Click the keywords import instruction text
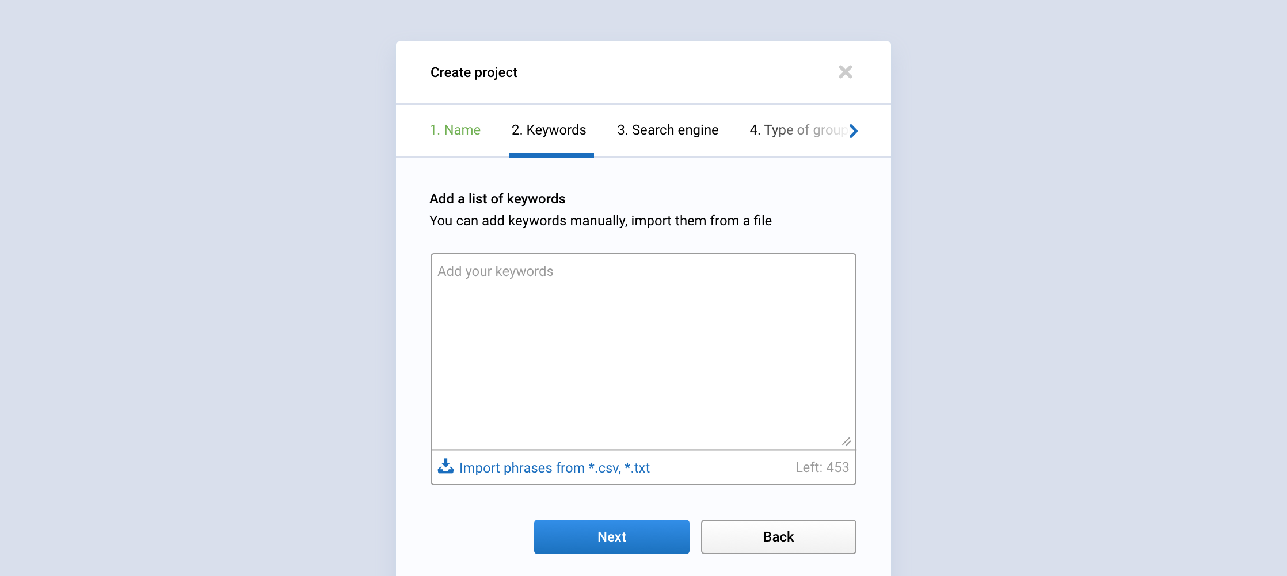Screen dimensions: 1287x576 coord(600,221)
